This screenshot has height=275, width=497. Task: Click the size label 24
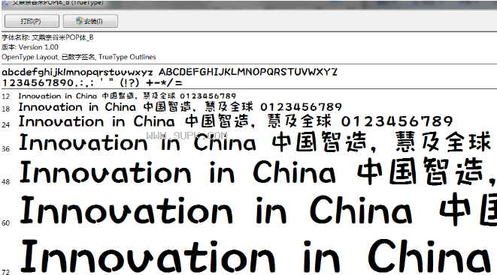pos(6,124)
